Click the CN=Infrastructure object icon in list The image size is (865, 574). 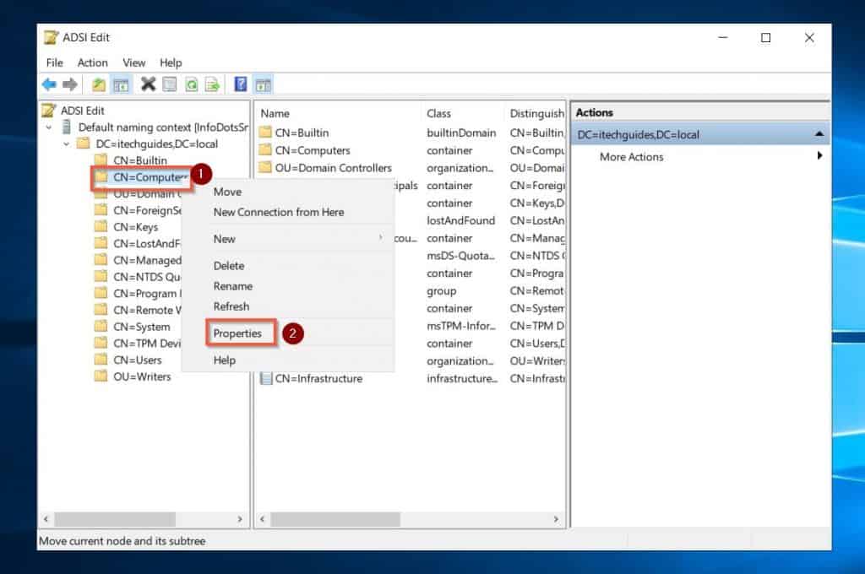(x=266, y=378)
